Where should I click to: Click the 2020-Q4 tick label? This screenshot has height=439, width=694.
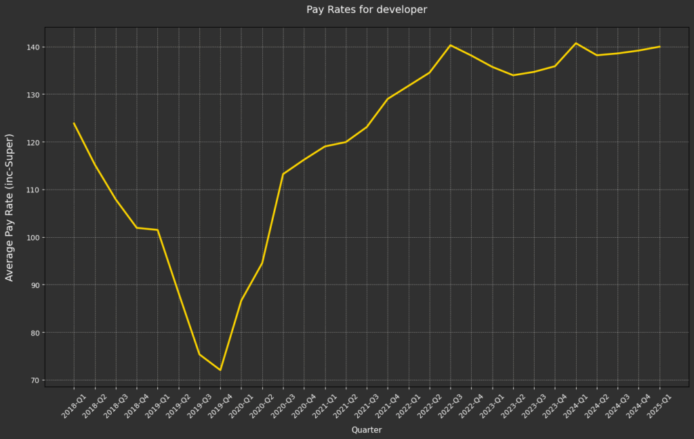pos(304,406)
